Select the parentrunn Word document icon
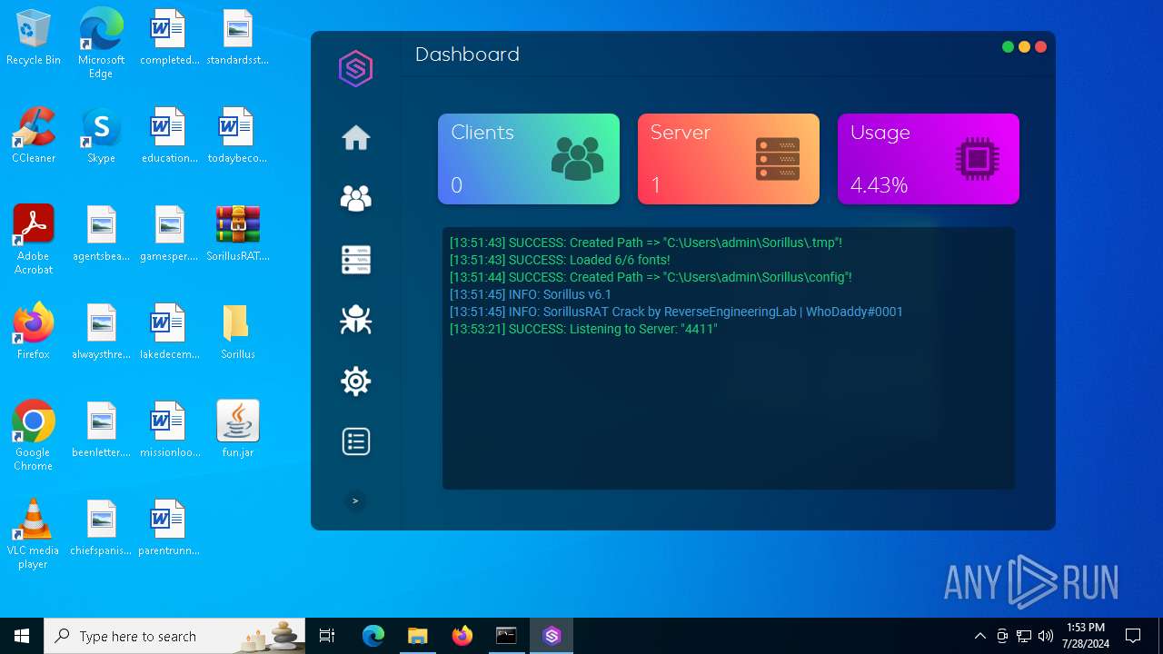The height and width of the screenshot is (654, 1163). [x=170, y=528]
